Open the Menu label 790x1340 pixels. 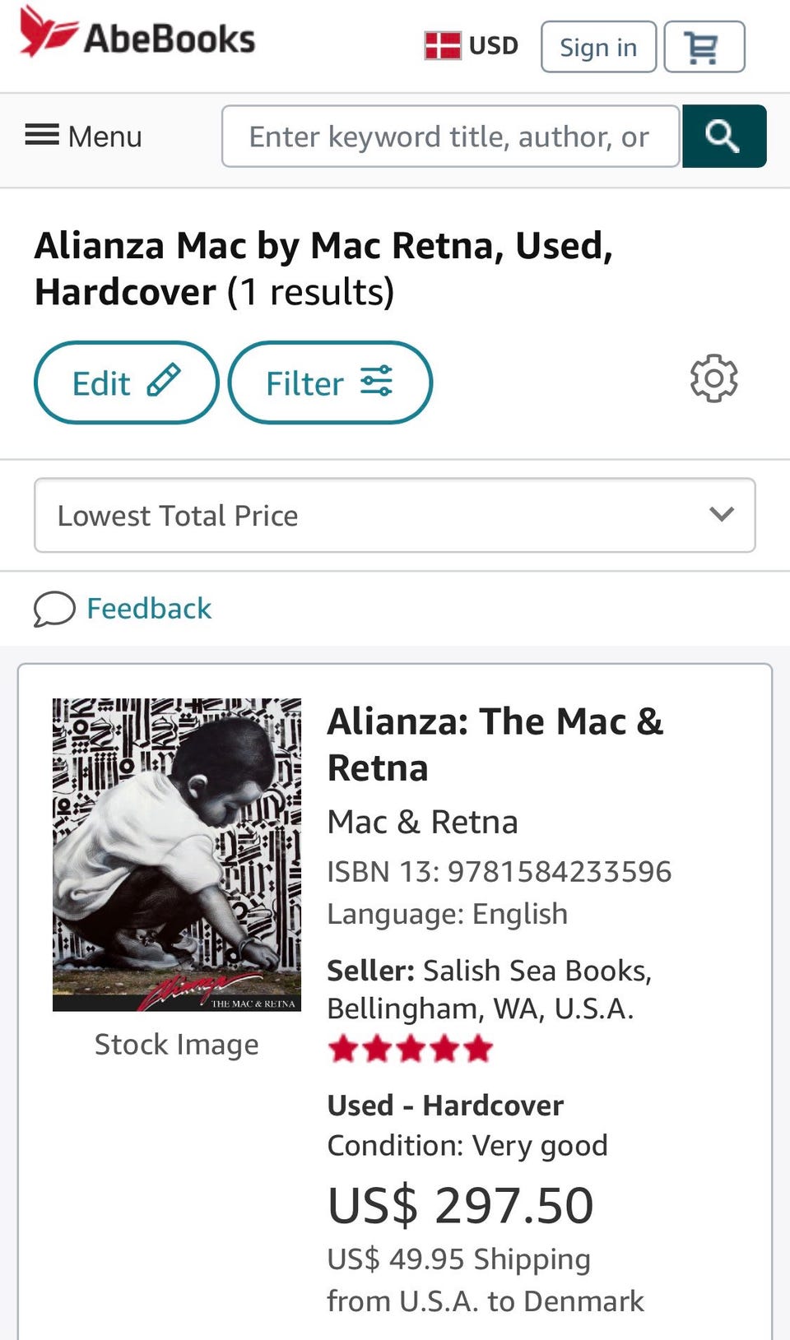point(105,137)
